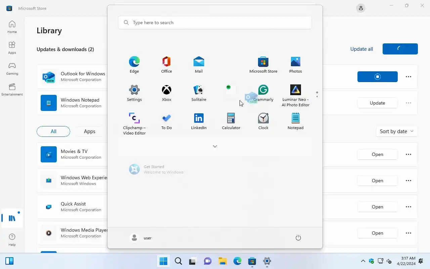Open the Windows Notepad library entry
The width and height of the screenshot is (430, 269).
227,103
